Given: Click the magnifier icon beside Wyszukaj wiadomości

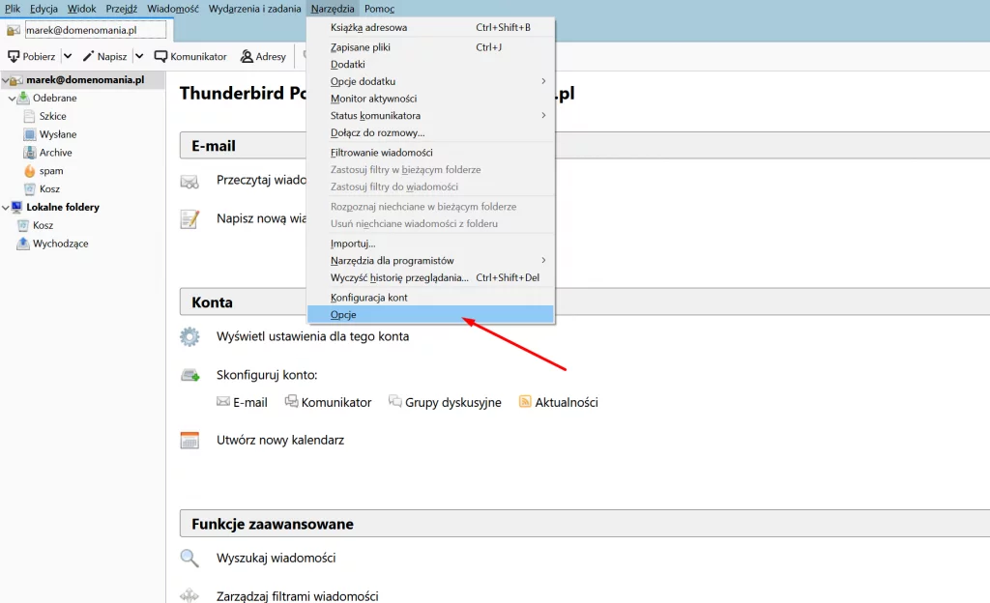Looking at the screenshot, I should point(189,558).
